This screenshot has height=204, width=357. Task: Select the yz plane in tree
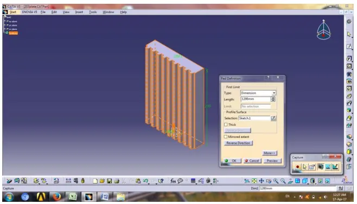[x=13, y=25]
